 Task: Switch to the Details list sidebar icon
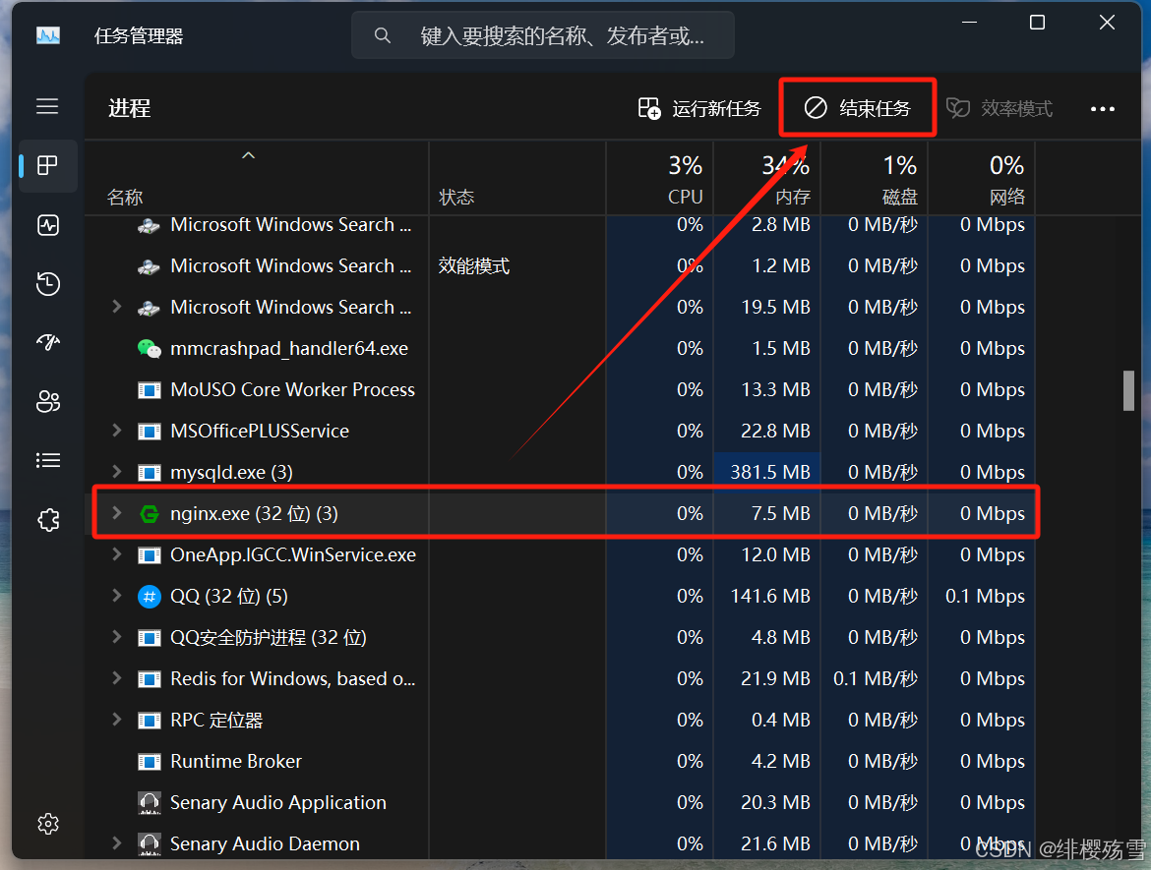pyautogui.click(x=47, y=460)
